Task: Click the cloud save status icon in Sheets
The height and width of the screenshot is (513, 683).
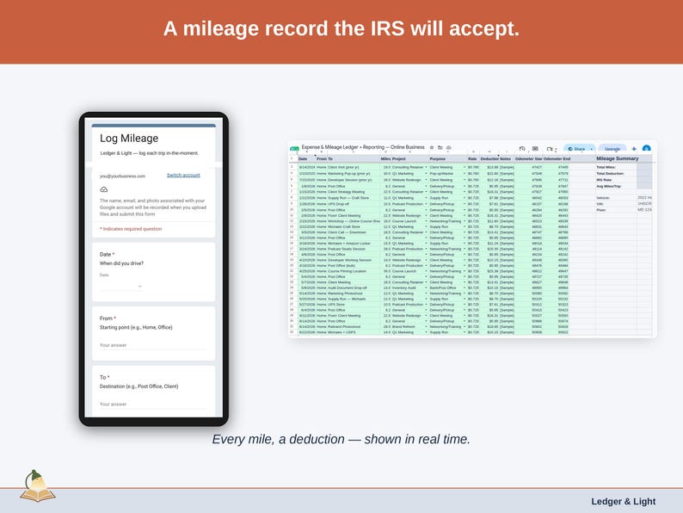Action: point(449,148)
